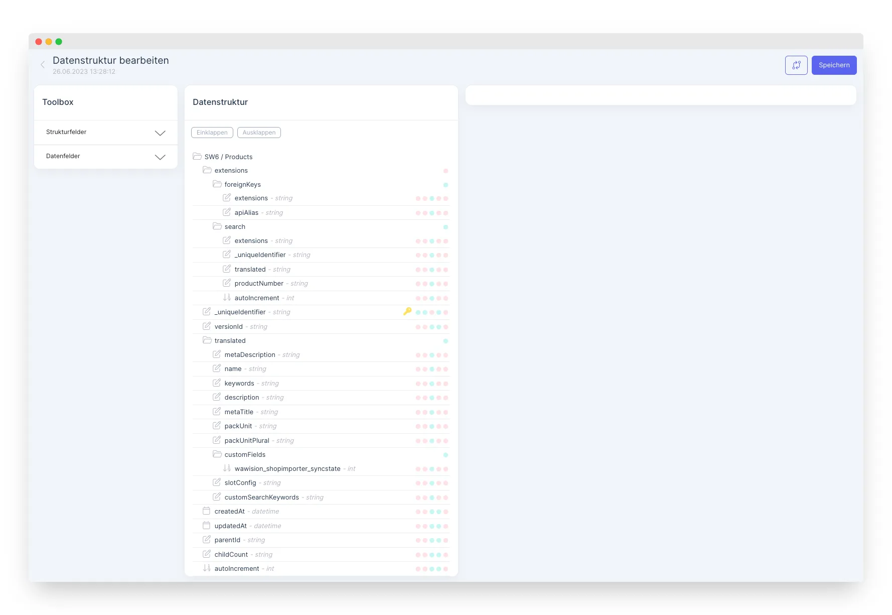Collapse the foreignKeys folder
The height and width of the screenshot is (615, 892).
point(217,184)
